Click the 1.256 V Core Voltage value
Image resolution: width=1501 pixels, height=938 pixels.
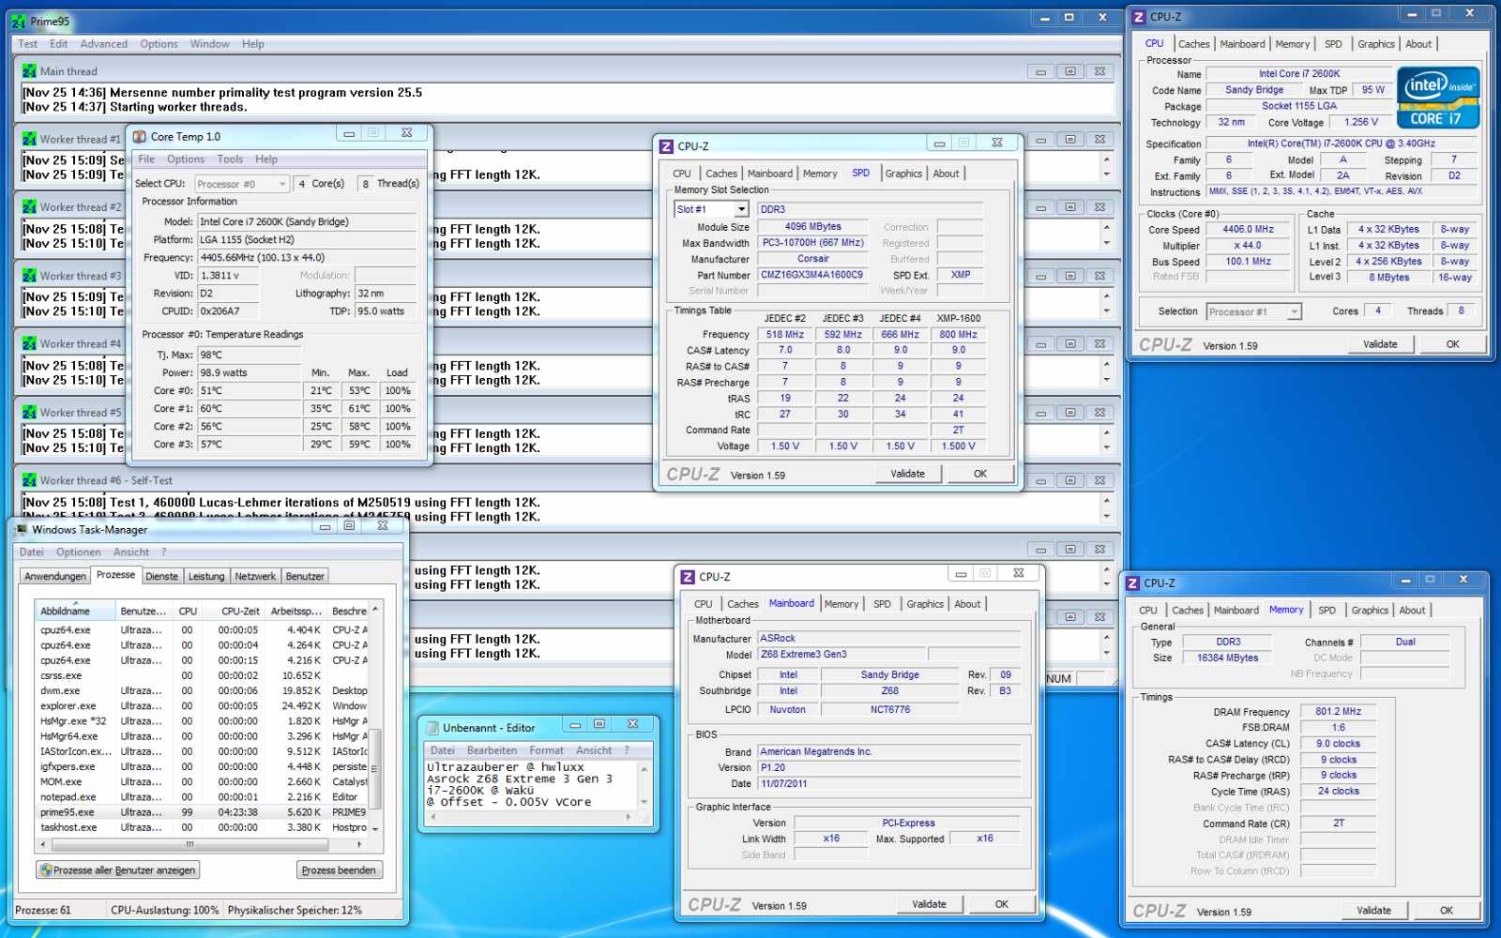pos(1361,123)
